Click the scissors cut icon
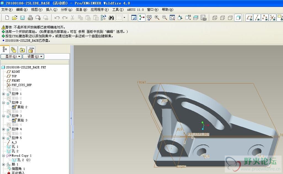This screenshot has width=283, height=174. tap(72, 18)
